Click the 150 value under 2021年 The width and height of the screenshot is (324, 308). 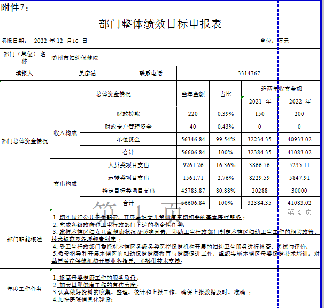point(259,114)
